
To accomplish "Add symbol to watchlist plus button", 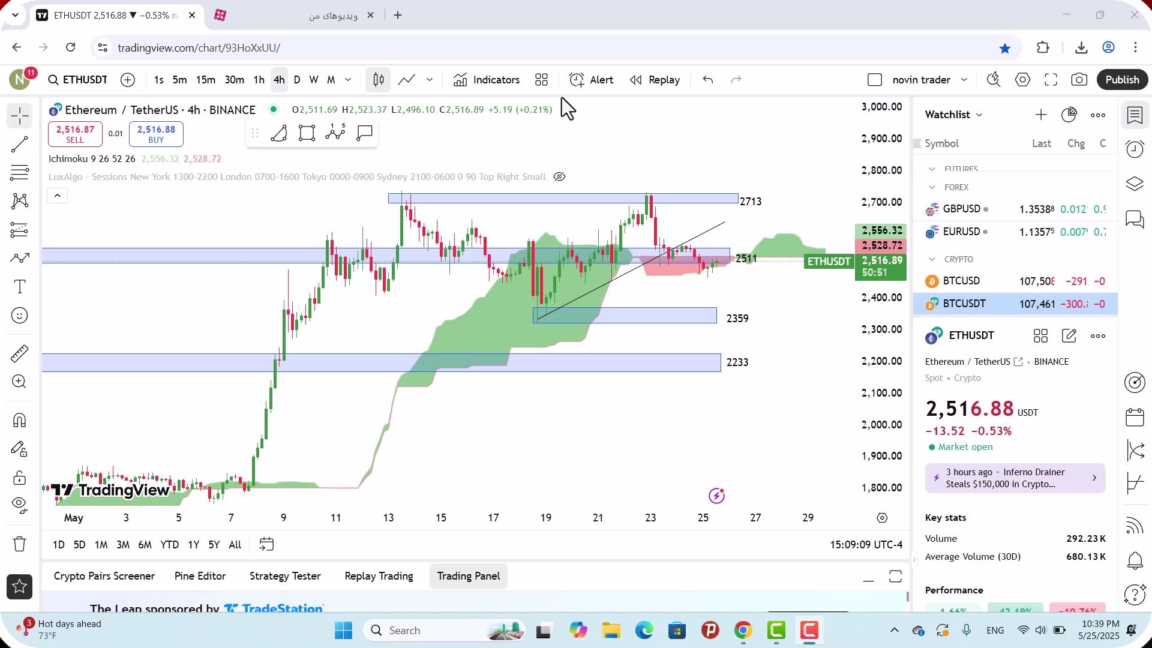I will click(1041, 115).
